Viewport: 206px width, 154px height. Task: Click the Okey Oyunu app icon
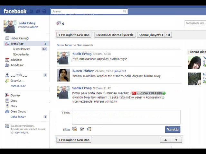[x=7, y=111]
